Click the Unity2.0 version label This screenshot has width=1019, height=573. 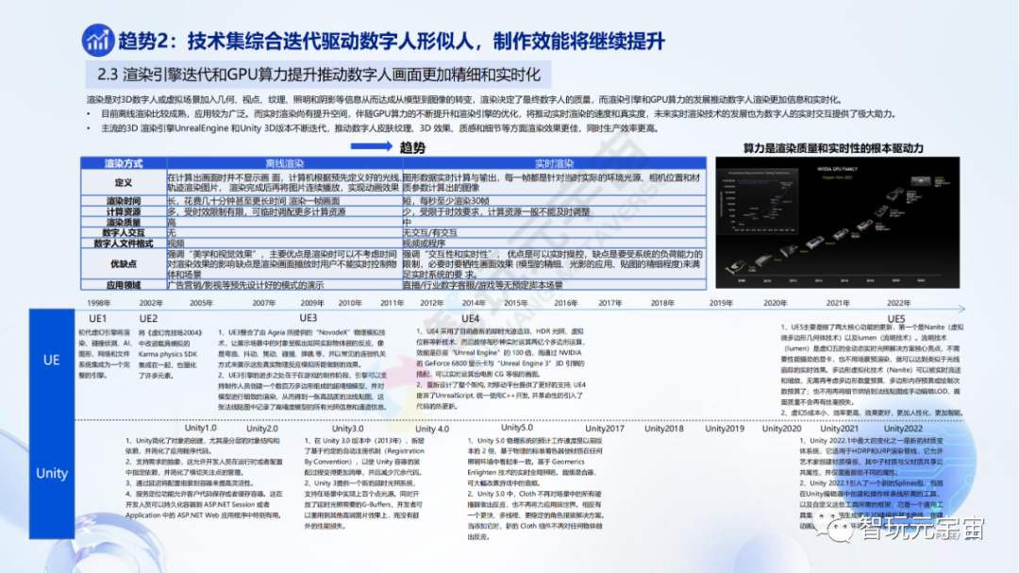tap(262, 429)
